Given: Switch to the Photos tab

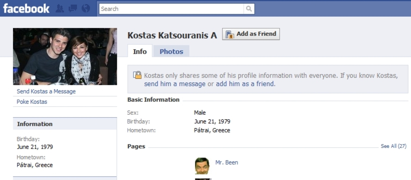Looking at the screenshot, I should click(171, 52).
